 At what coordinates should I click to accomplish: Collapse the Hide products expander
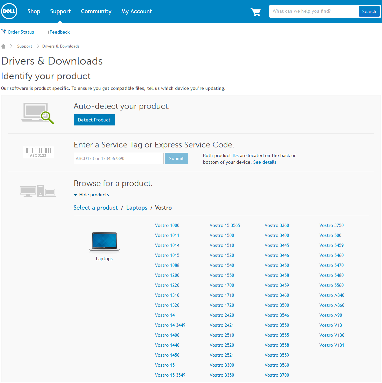tap(91, 195)
